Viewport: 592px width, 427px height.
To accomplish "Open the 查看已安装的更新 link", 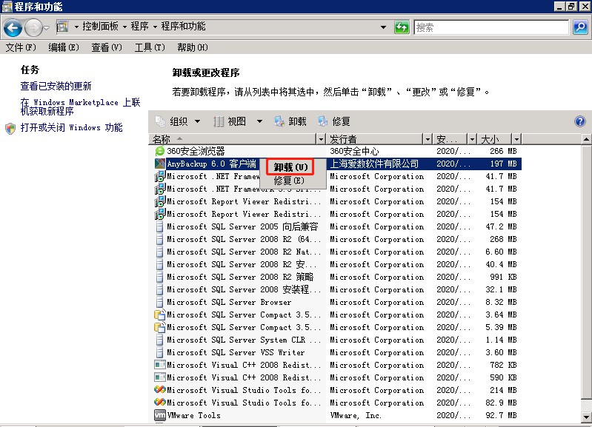I will click(56, 86).
